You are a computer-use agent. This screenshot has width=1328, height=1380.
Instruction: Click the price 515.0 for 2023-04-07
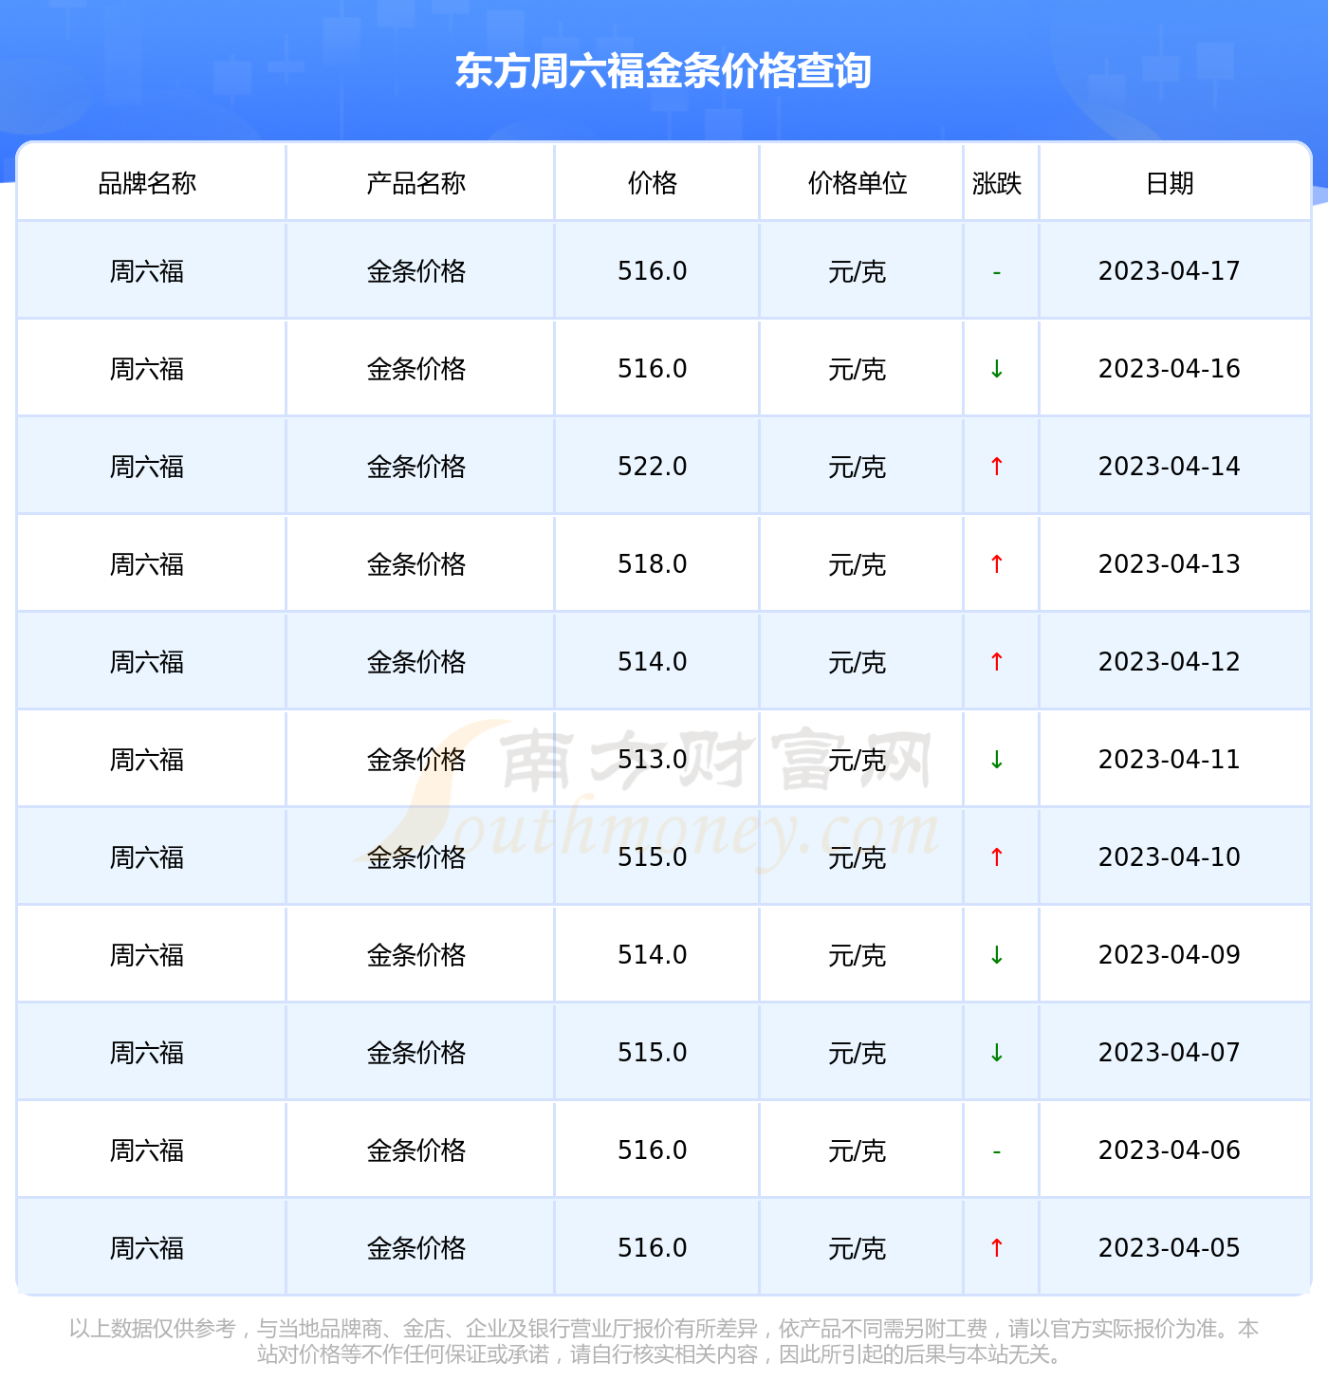click(x=653, y=1053)
